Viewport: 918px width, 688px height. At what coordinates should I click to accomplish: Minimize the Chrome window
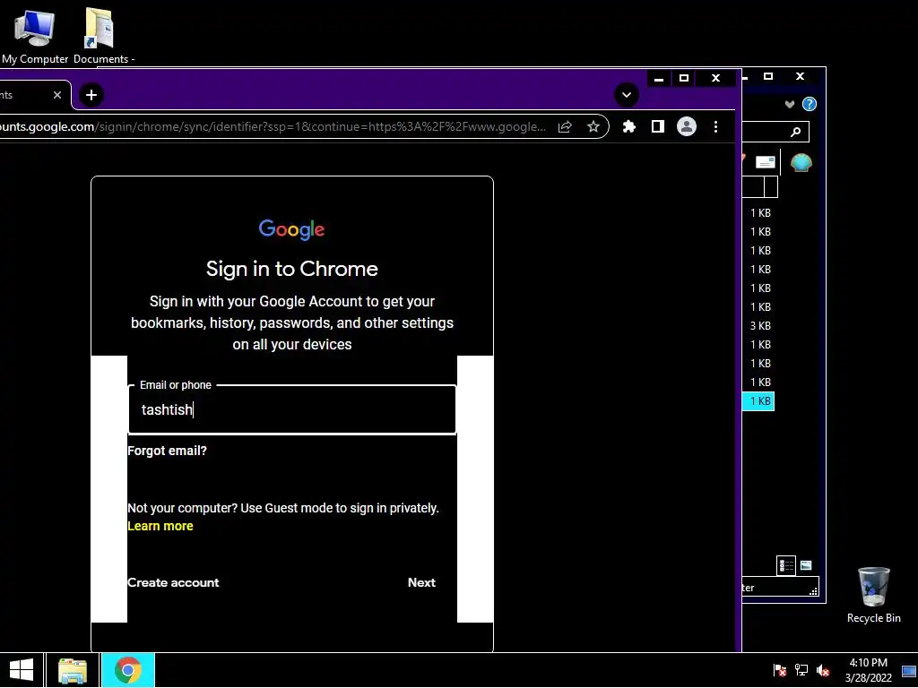(x=659, y=79)
